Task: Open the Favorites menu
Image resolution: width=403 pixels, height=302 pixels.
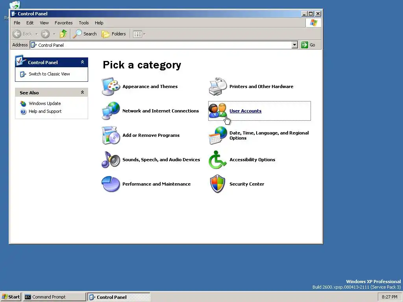Action: pyautogui.click(x=63, y=23)
